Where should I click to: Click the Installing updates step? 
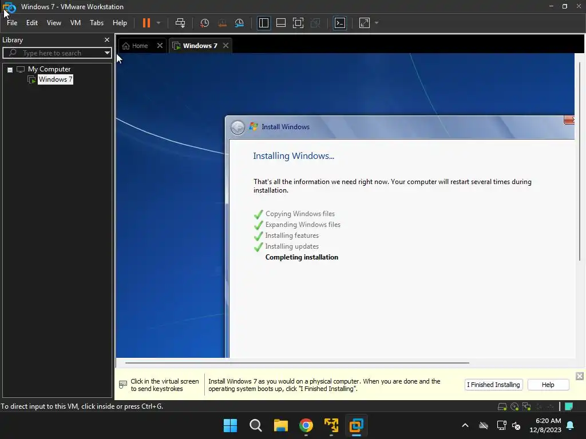[292, 246]
